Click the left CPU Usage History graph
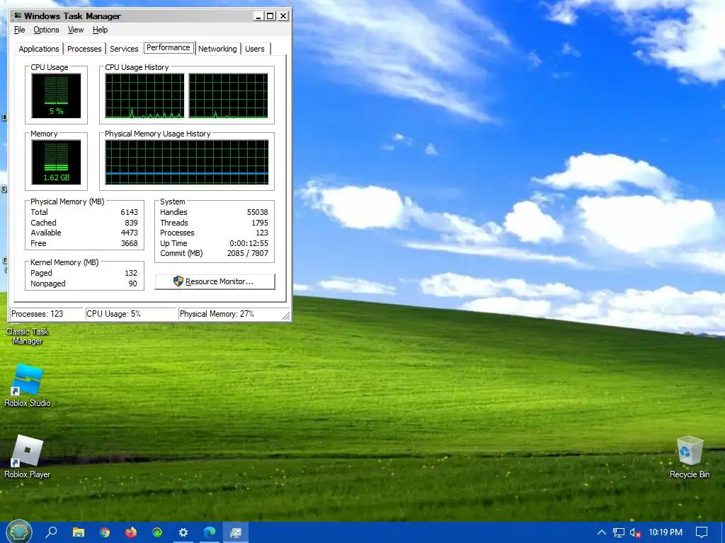The height and width of the screenshot is (543, 725). coord(144,95)
